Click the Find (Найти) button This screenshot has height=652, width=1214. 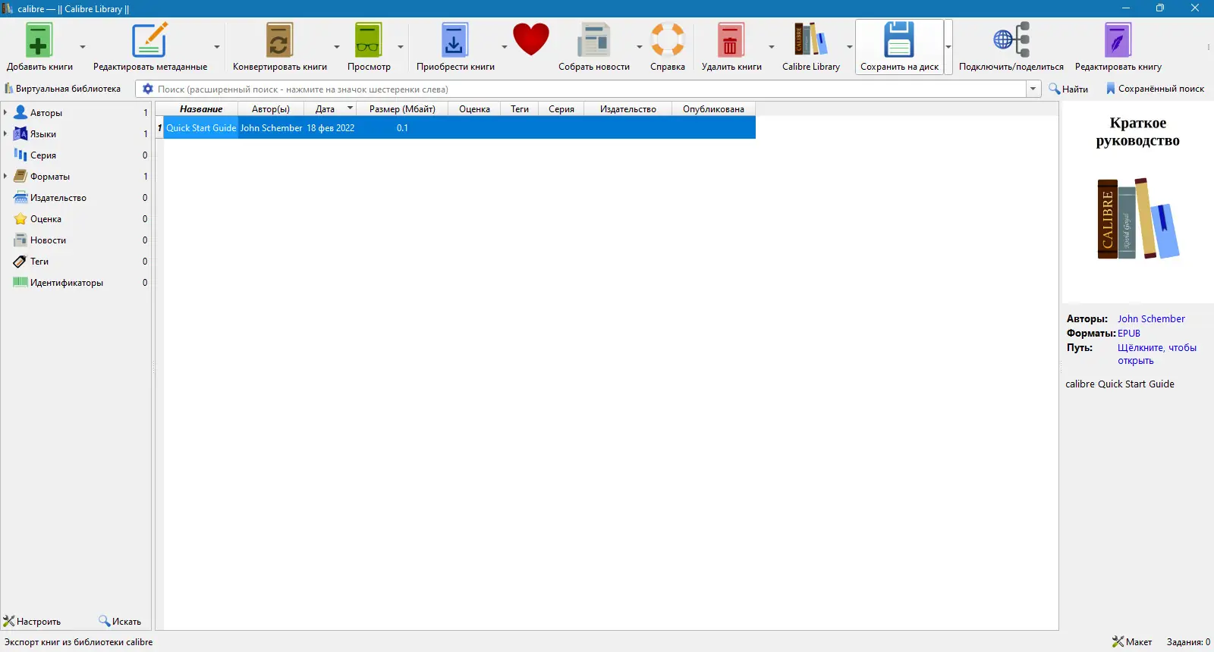coord(1068,89)
